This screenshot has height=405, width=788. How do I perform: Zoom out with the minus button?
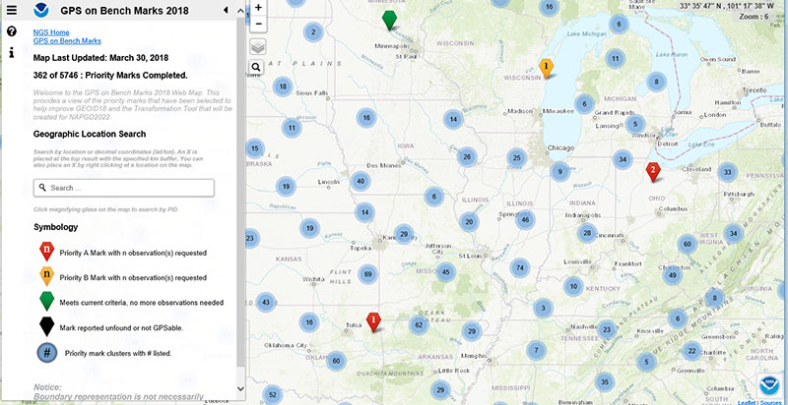point(258,24)
